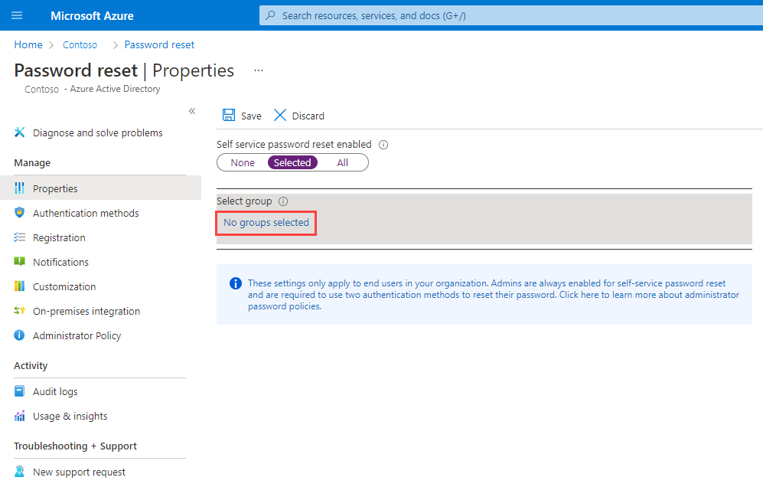The width and height of the screenshot is (763, 487).
Task: Click the Registration checklist icon
Action: click(x=18, y=237)
